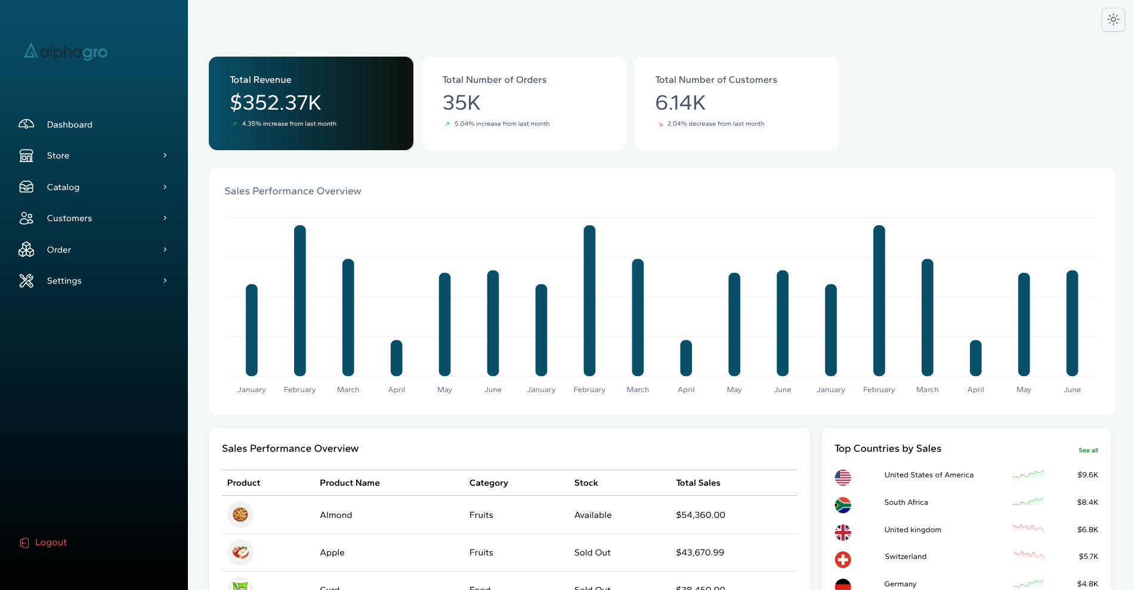The image size is (1134, 590).
Task: Expand the Store submenu chevron
Action: [165, 156]
